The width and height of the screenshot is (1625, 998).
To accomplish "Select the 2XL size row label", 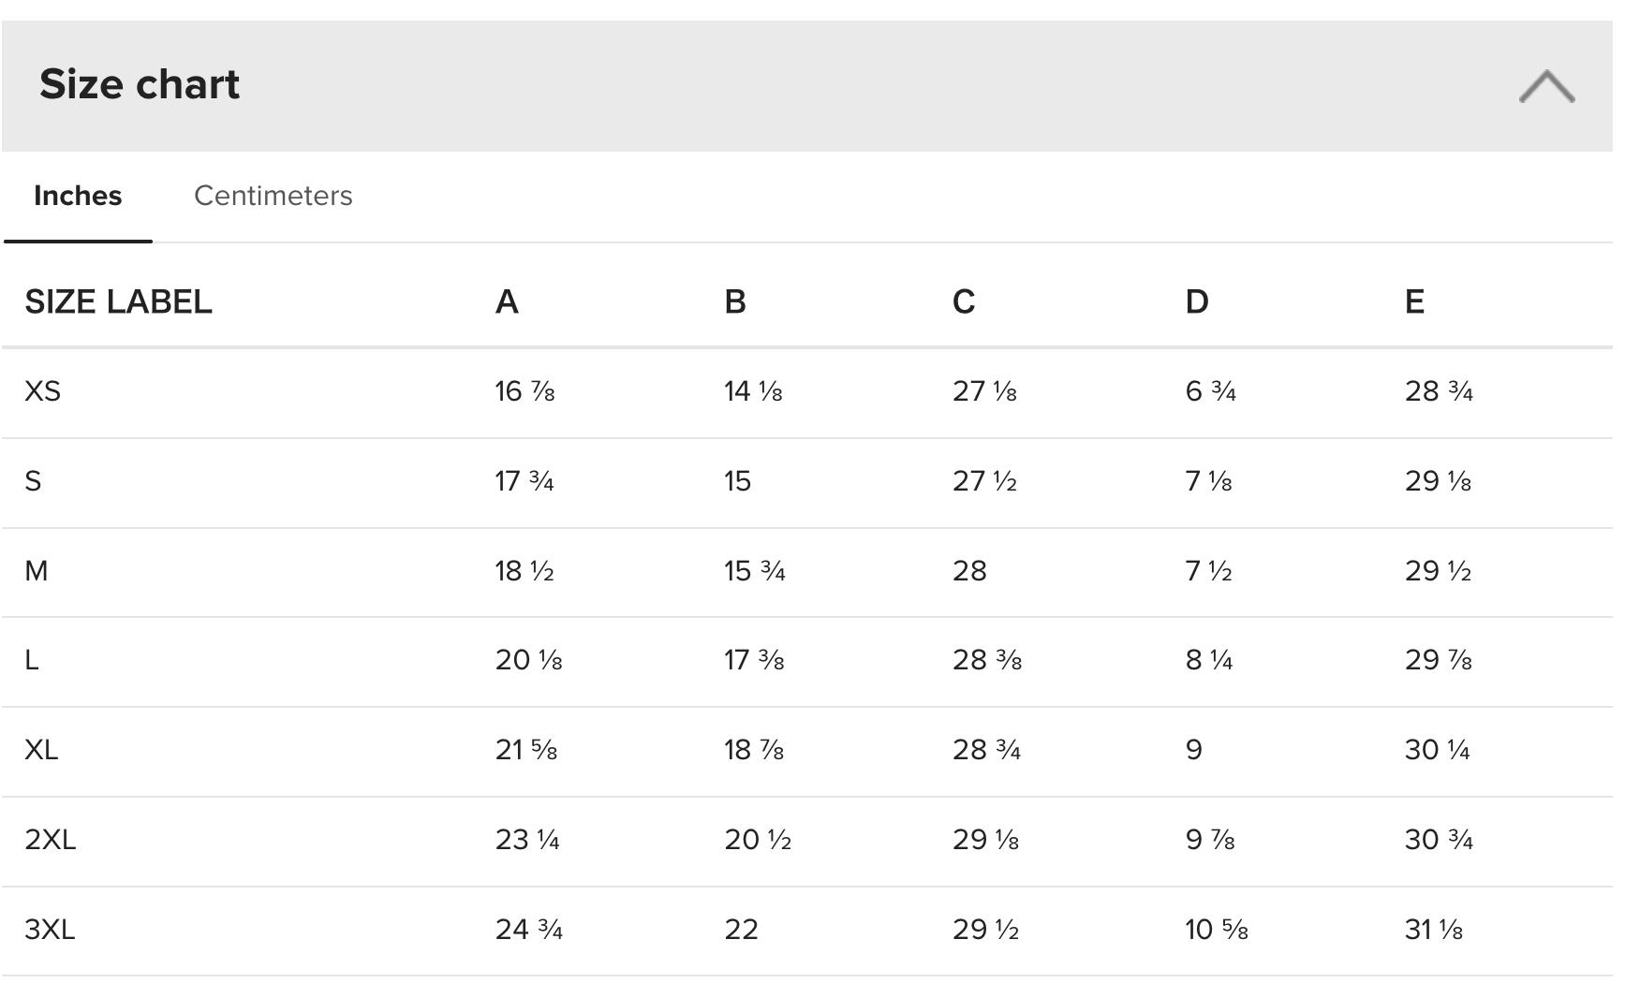I will (50, 840).
